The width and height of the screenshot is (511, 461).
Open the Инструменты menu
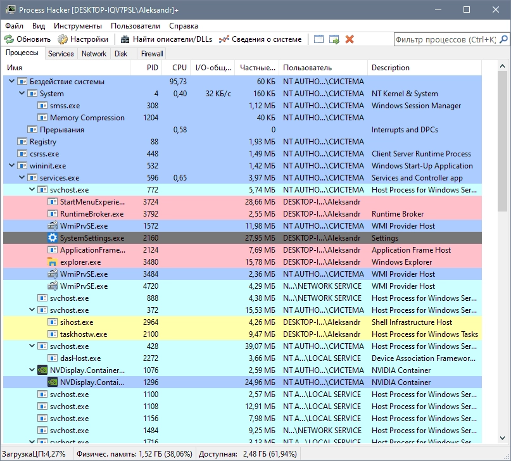click(x=78, y=26)
